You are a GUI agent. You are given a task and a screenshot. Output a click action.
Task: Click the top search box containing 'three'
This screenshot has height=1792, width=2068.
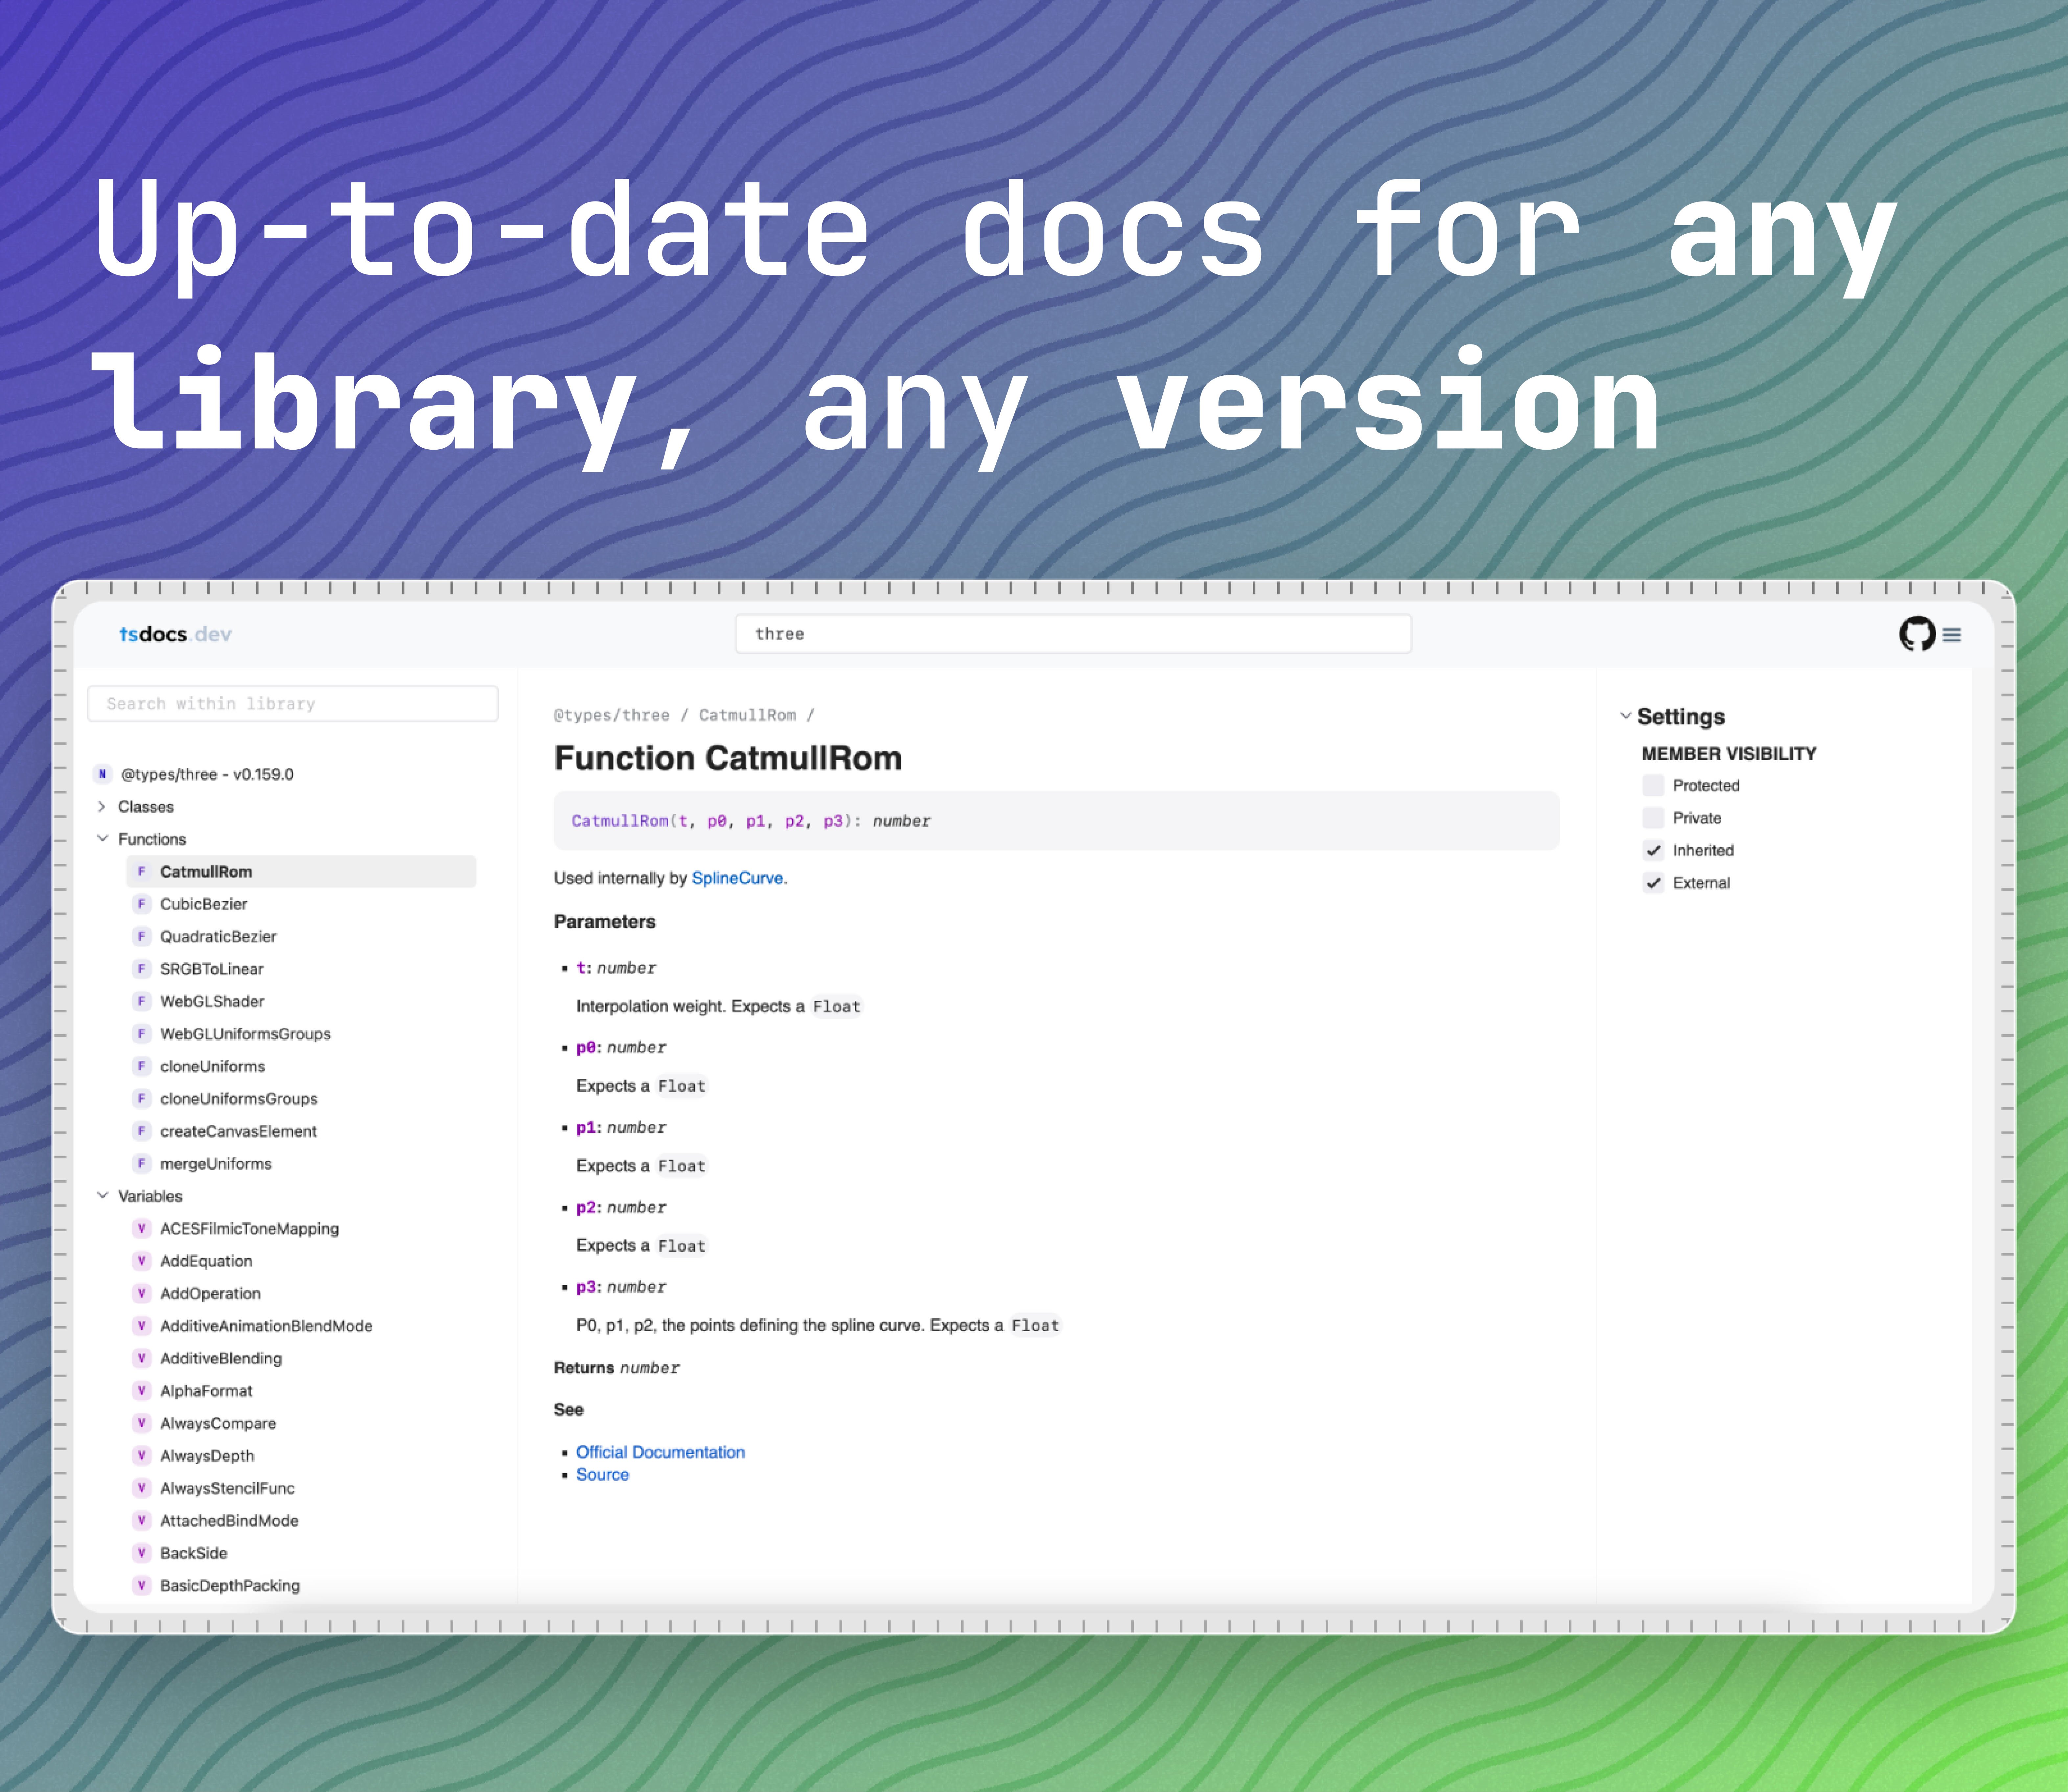coord(1074,634)
